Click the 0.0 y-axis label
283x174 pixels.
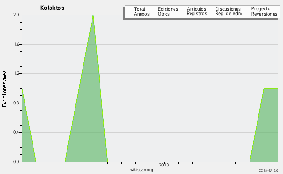(x=16, y=162)
